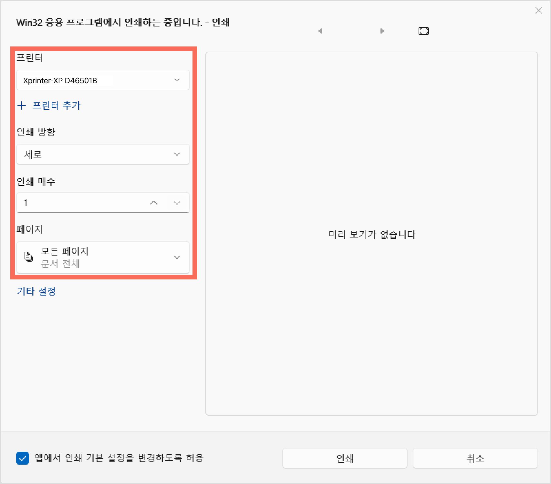The width and height of the screenshot is (551, 484).
Task: Go to next preview page arrow
Action: pos(382,31)
